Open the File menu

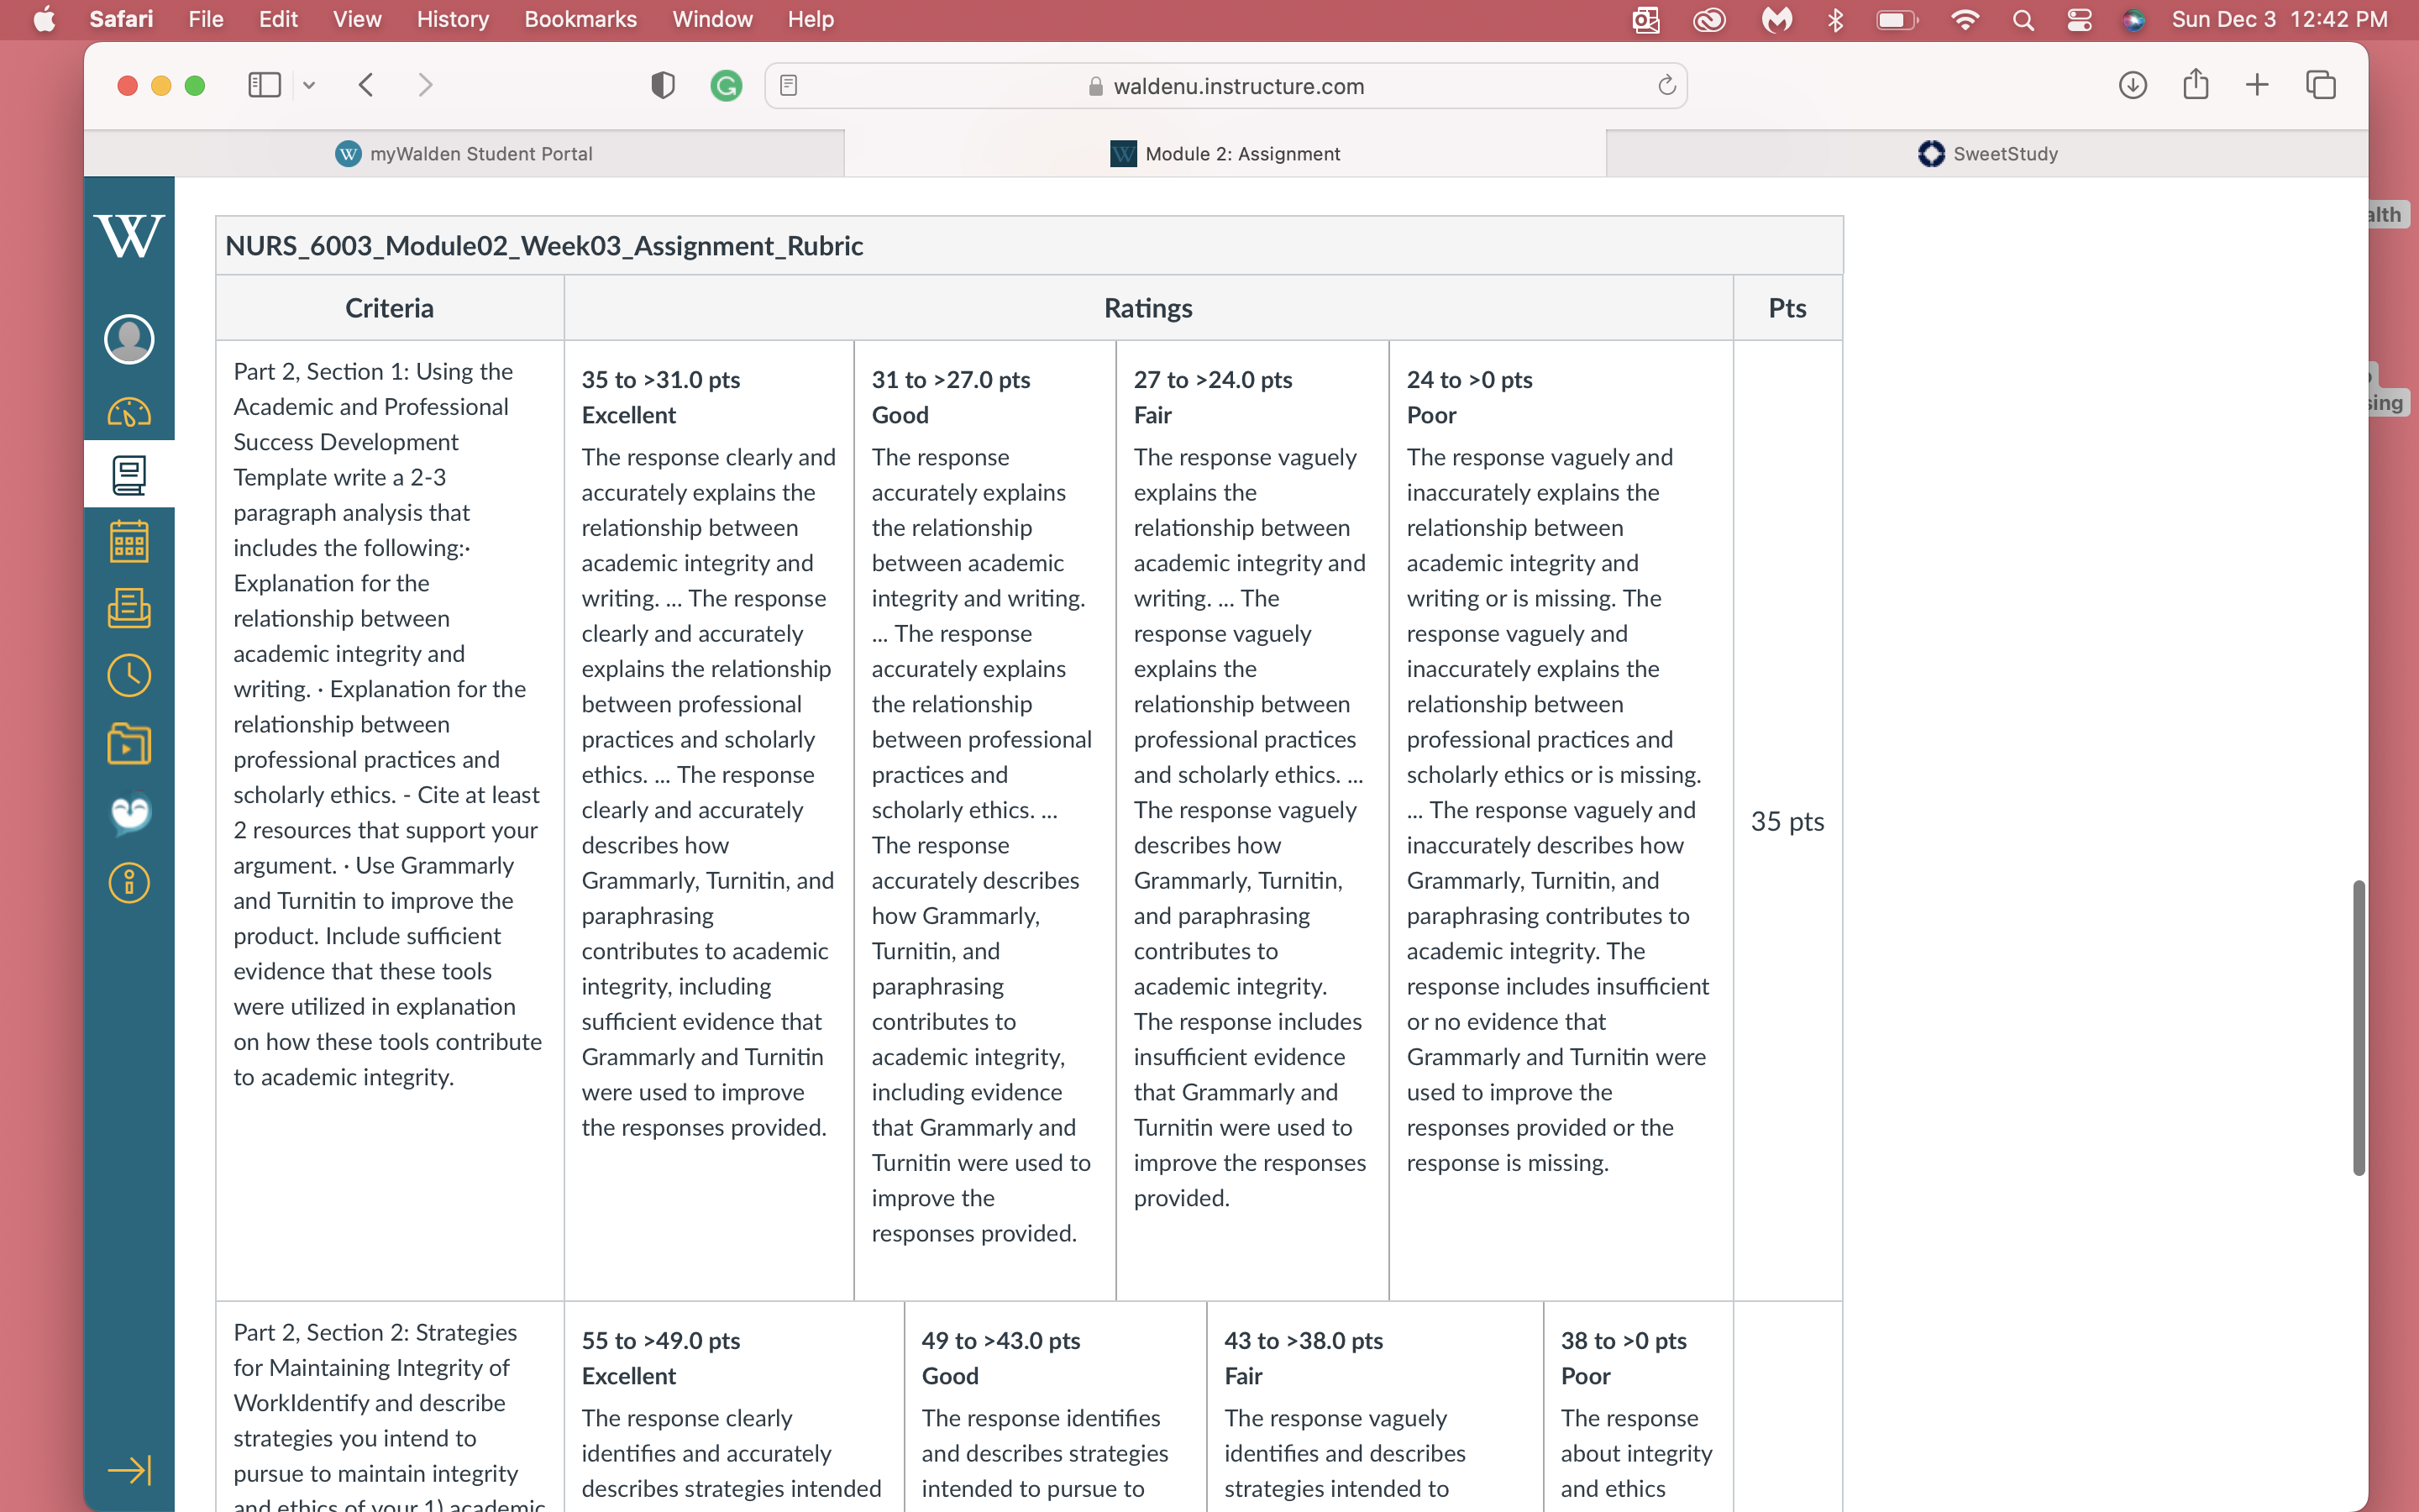point(206,19)
